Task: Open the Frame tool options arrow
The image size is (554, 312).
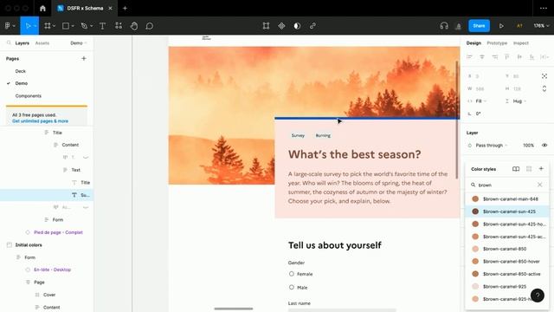Action: tap(54, 26)
